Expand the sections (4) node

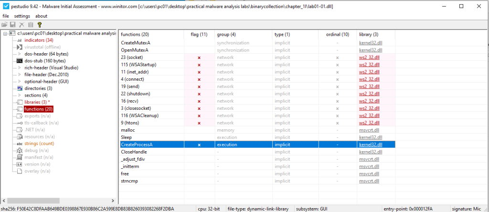(19, 95)
